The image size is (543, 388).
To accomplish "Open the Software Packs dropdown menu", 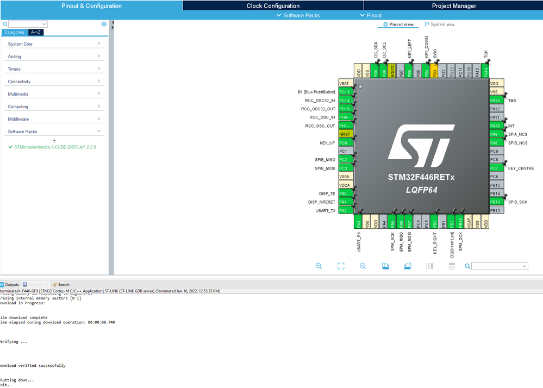I will [298, 15].
